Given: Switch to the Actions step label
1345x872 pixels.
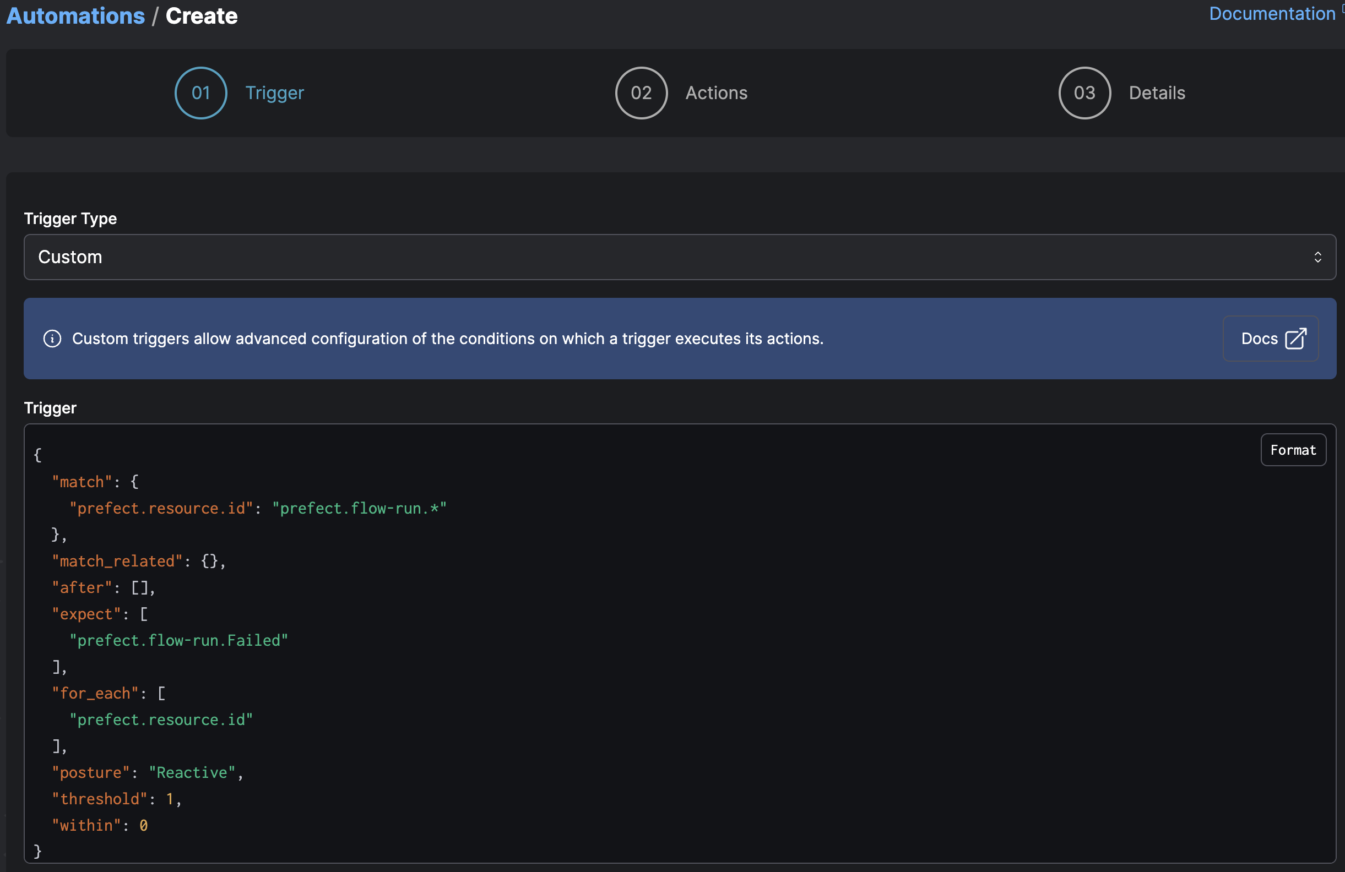Looking at the screenshot, I should tap(716, 92).
